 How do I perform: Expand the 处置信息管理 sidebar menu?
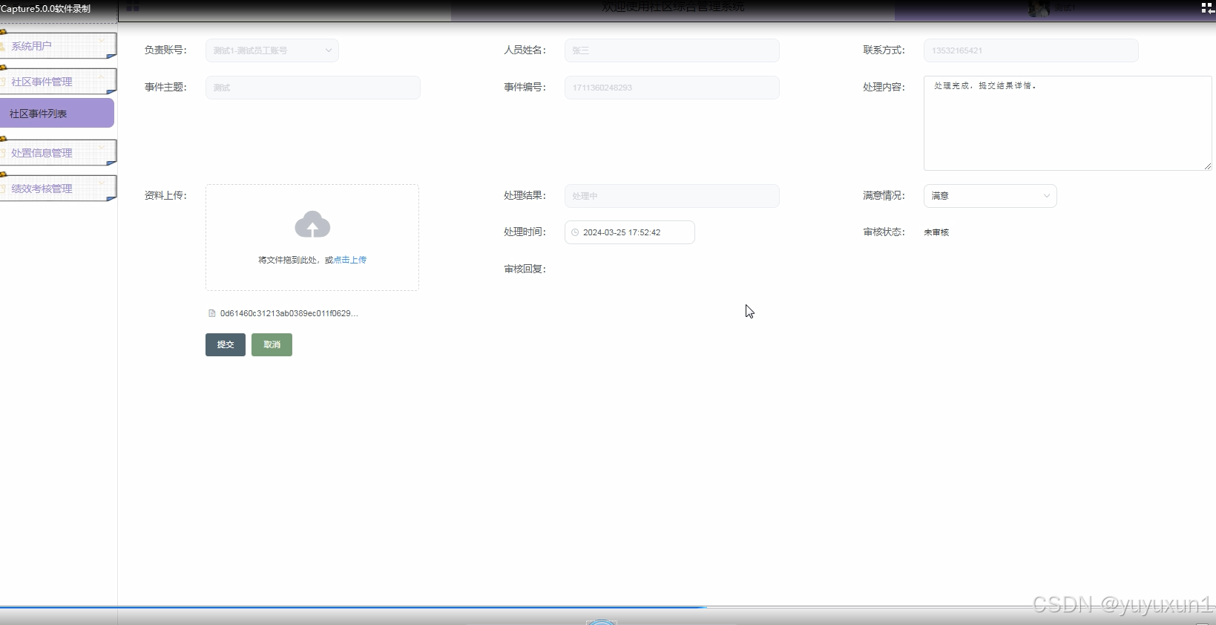click(57, 153)
